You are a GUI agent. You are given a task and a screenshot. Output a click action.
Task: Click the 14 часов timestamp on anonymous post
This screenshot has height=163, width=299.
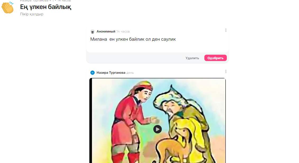(123, 31)
